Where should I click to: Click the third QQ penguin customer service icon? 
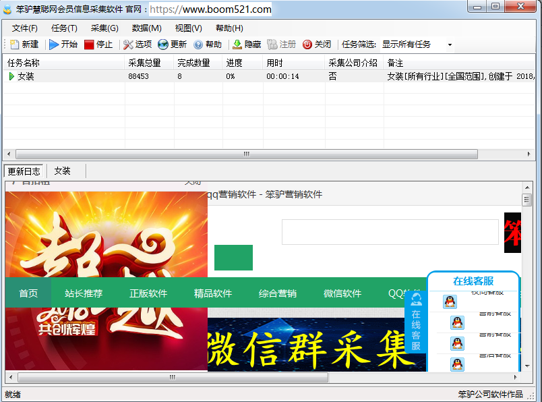[457, 343]
